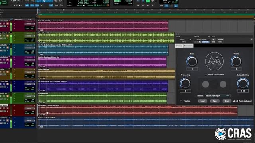Click the triangular logo in the plugin

(214, 61)
